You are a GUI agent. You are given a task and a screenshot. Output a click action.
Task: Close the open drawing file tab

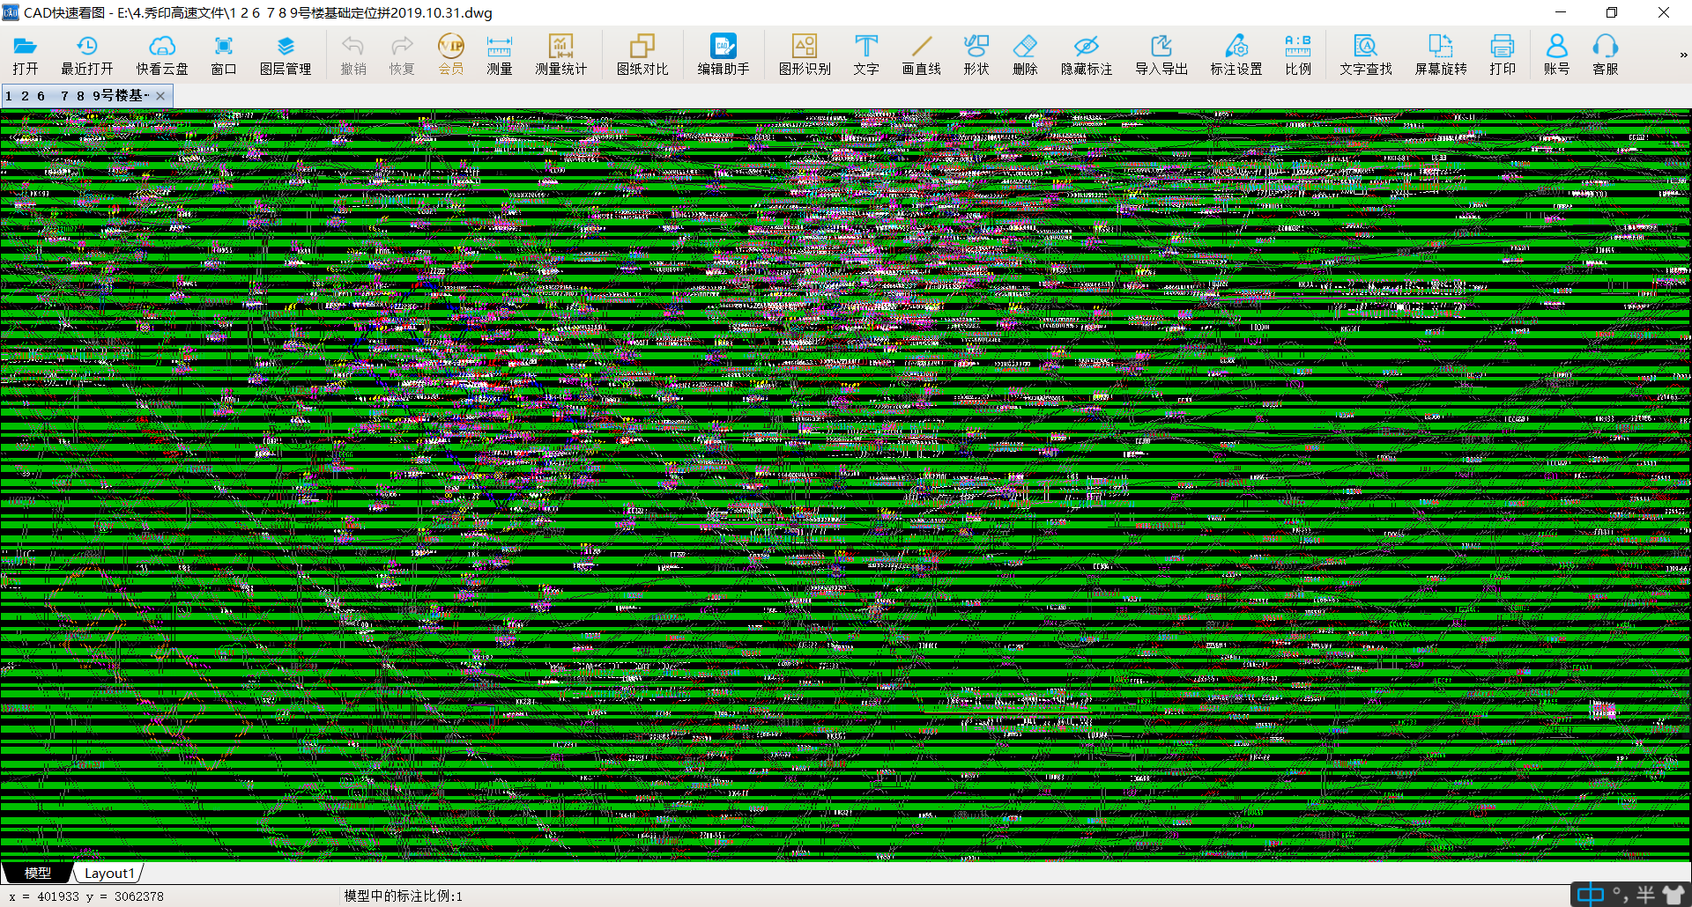(160, 96)
